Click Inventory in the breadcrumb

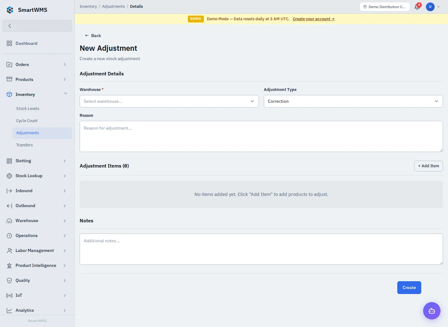click(x=88, y=7)
